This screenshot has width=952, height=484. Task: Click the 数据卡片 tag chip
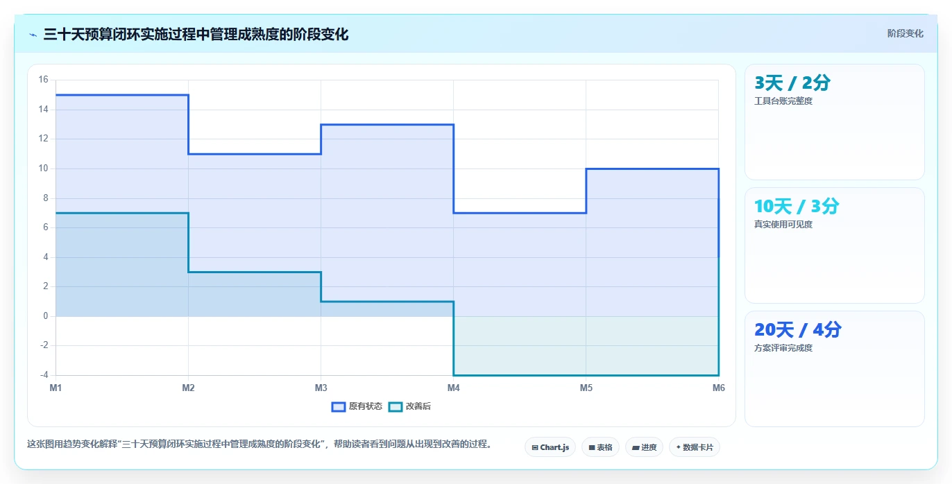coord(694,447)
